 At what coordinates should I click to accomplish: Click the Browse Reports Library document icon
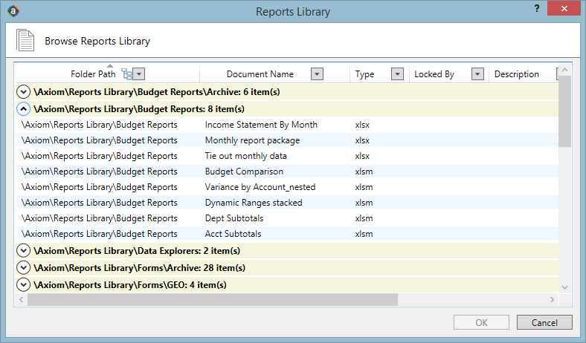[x=25, y=40]
